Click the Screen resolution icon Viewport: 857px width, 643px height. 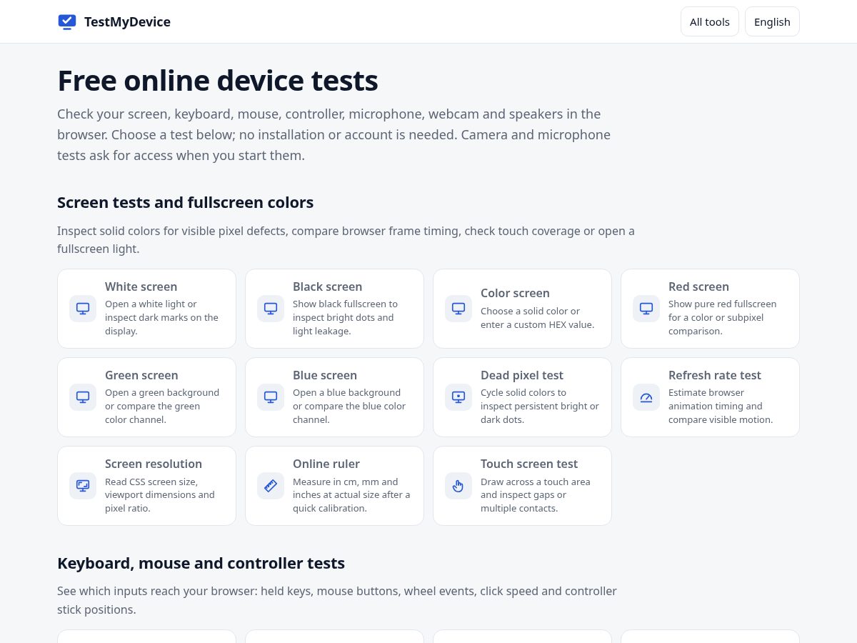[83, 486]
